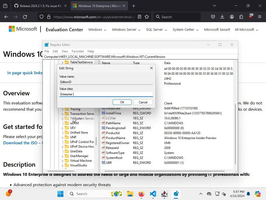This screenshot has width=266, height=200.
Task: Open the Firefox account icon
Action: 232,17
